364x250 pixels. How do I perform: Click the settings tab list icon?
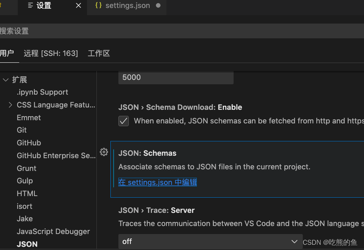[30, 5]
